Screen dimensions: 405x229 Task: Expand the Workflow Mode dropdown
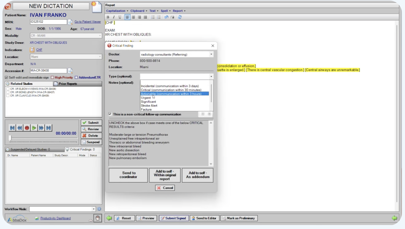[x=94, y=208]
